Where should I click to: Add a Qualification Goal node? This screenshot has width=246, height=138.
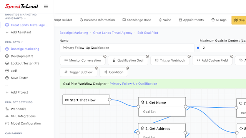pos(128,61)
